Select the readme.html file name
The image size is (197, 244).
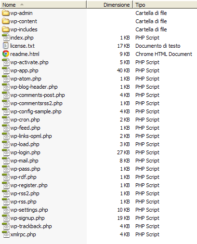(25, 54)
